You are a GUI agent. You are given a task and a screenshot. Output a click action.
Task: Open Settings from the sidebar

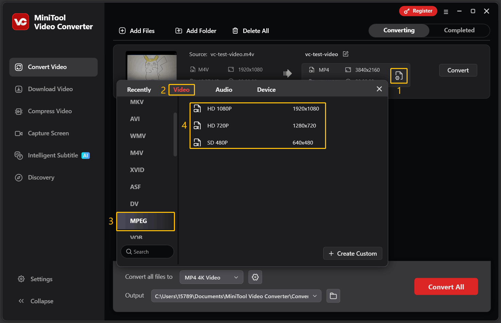tap(41, 279)
